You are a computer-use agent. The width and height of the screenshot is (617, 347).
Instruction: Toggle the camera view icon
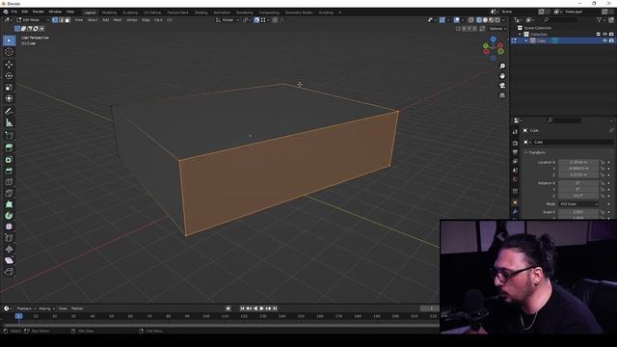pos(502,86)
